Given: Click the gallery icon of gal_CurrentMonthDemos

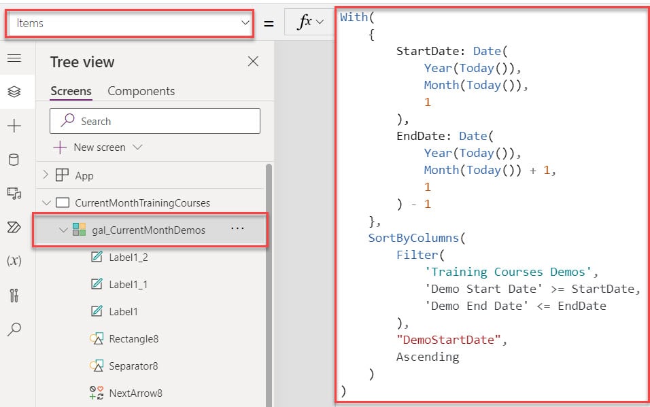Looking at the screenshot, I should (79, 229).
